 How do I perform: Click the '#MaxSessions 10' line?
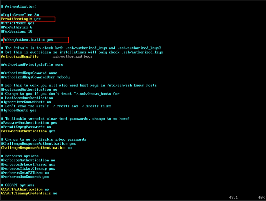point(17,31)
